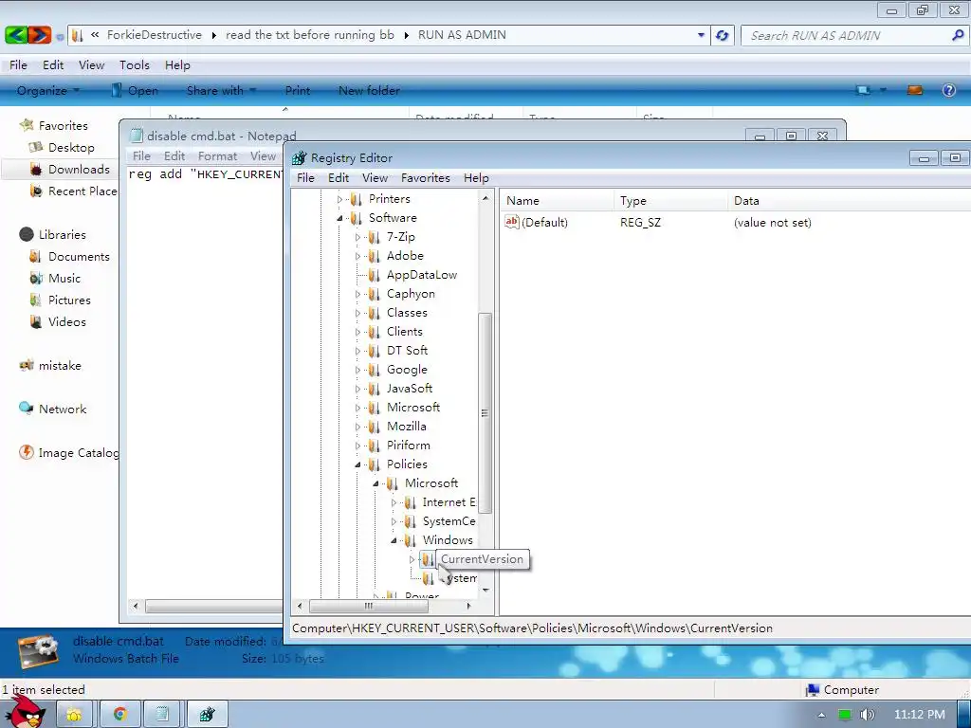Click the green tray status icon
The height and width of the screenshot is (728, 971).
point(844,715)
